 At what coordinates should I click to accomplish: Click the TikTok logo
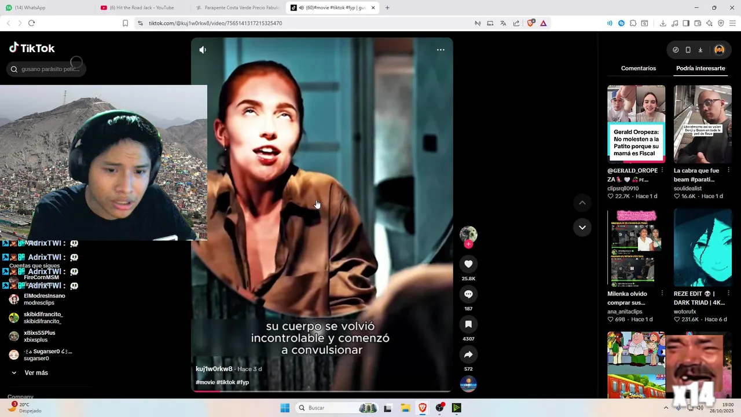coord(32,48)
